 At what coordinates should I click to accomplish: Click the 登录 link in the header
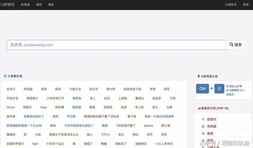[x=246, y=5]
